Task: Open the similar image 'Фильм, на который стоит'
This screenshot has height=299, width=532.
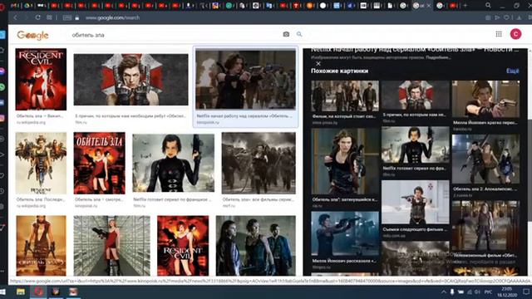Action: (x=345, y=96)
